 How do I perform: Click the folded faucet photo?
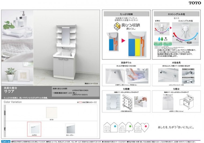point(188,81)
